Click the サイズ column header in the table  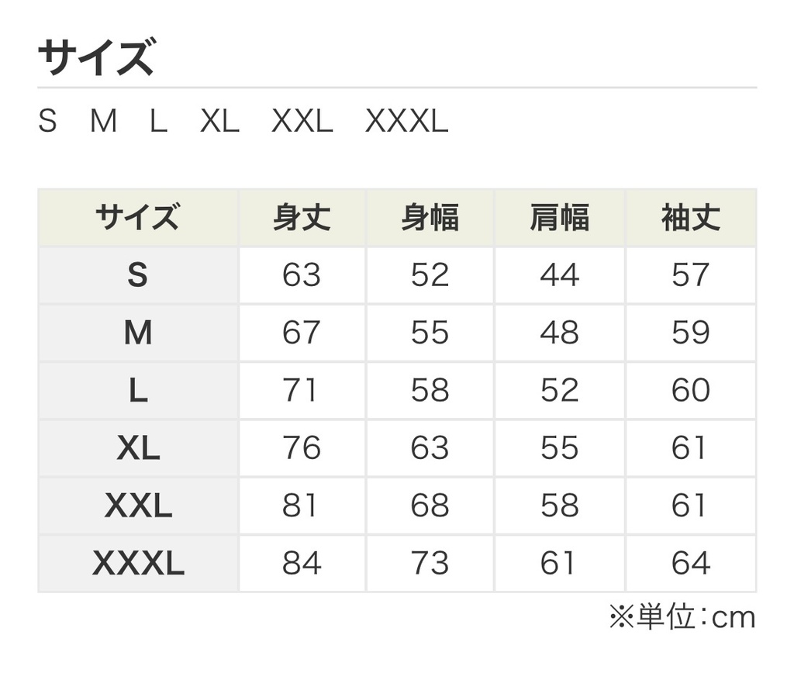tap(138, 218)
